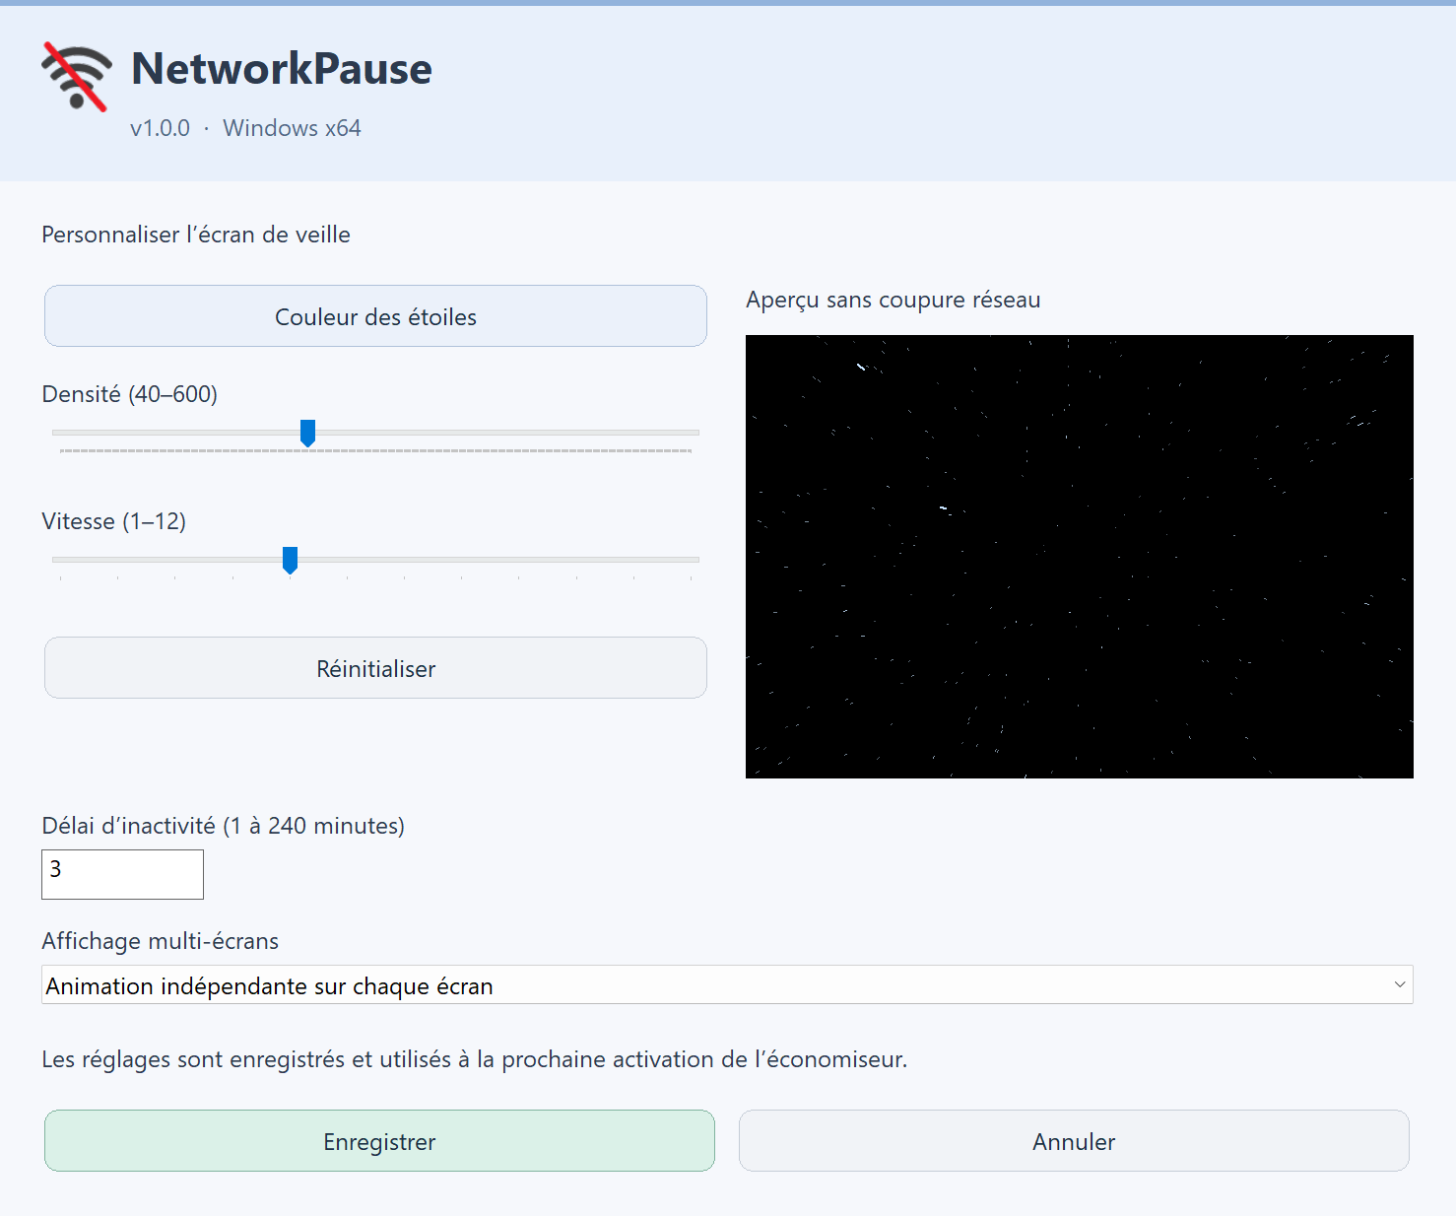Click Annuler to discard changes
The image size is (1456, 1216).
click(x=1074, y=1141)
